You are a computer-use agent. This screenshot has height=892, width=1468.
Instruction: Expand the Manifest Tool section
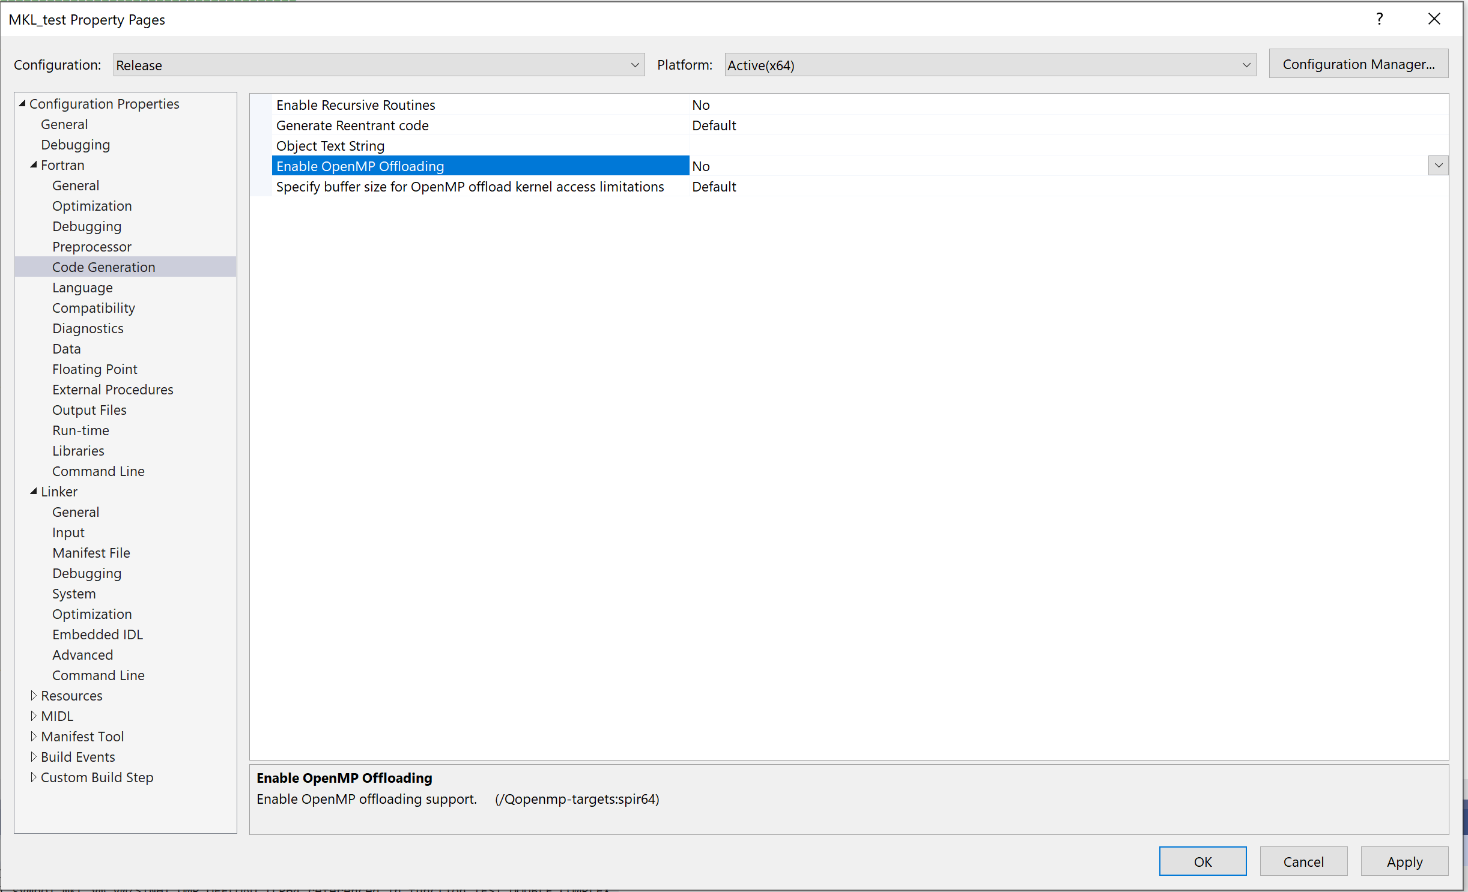[x=34, y=736]
